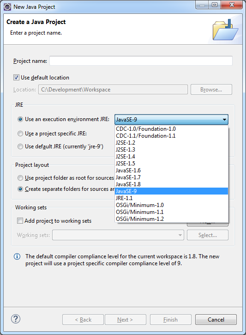Enable Add project to working sets checkbox
Viewport: 246px width, 335px height.
pyautogui.click(x=20, y=221)
